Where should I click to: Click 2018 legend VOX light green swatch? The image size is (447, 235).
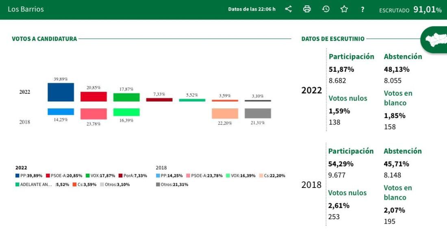228,176
